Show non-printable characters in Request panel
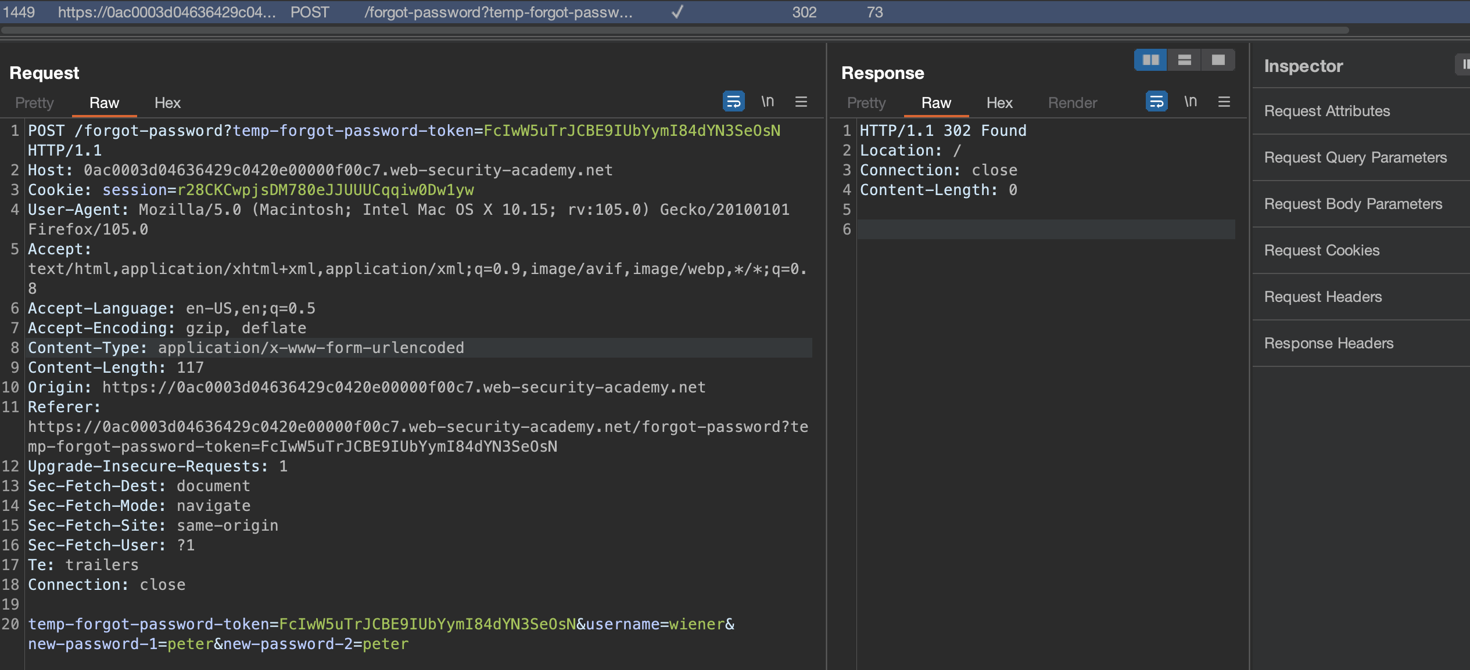 click(x=768, y=102)
